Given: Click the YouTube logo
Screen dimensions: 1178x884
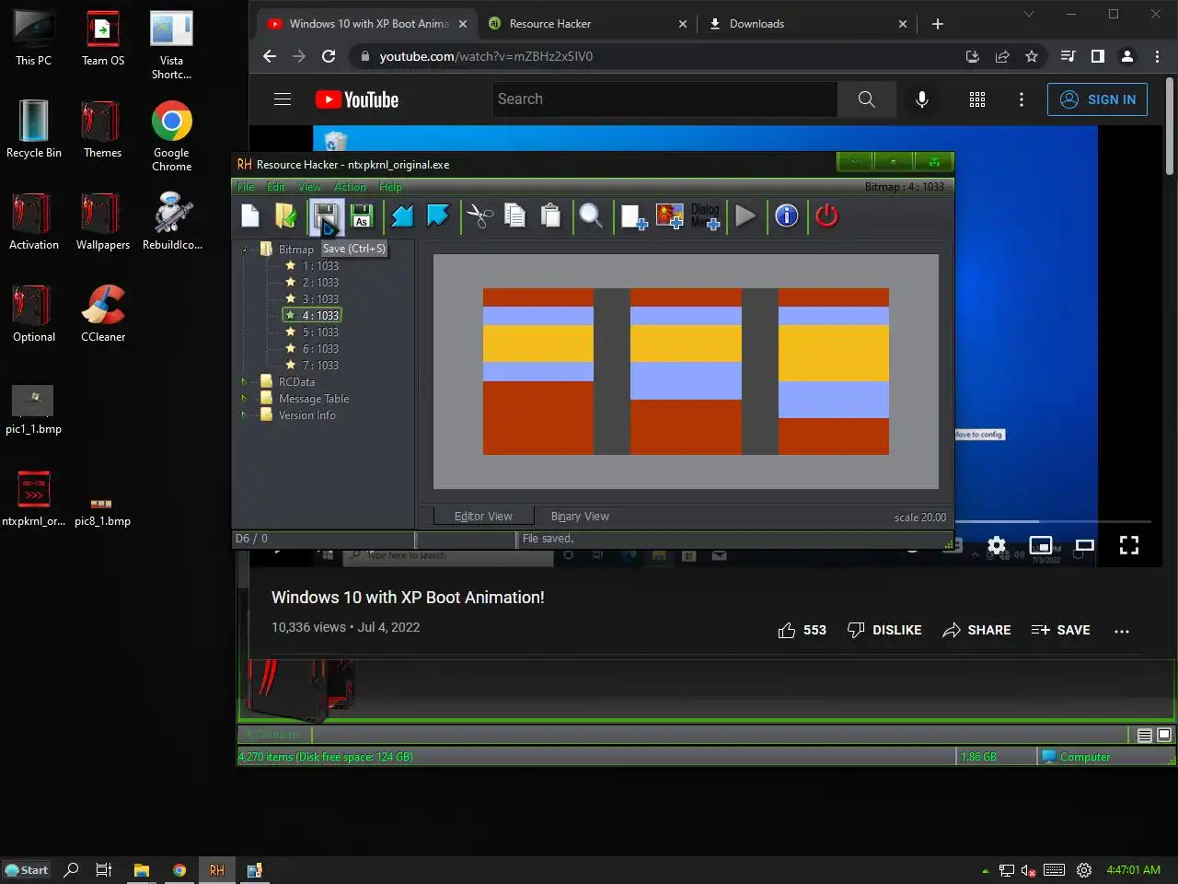Looking at the screenshot, I should pos(357,99).
